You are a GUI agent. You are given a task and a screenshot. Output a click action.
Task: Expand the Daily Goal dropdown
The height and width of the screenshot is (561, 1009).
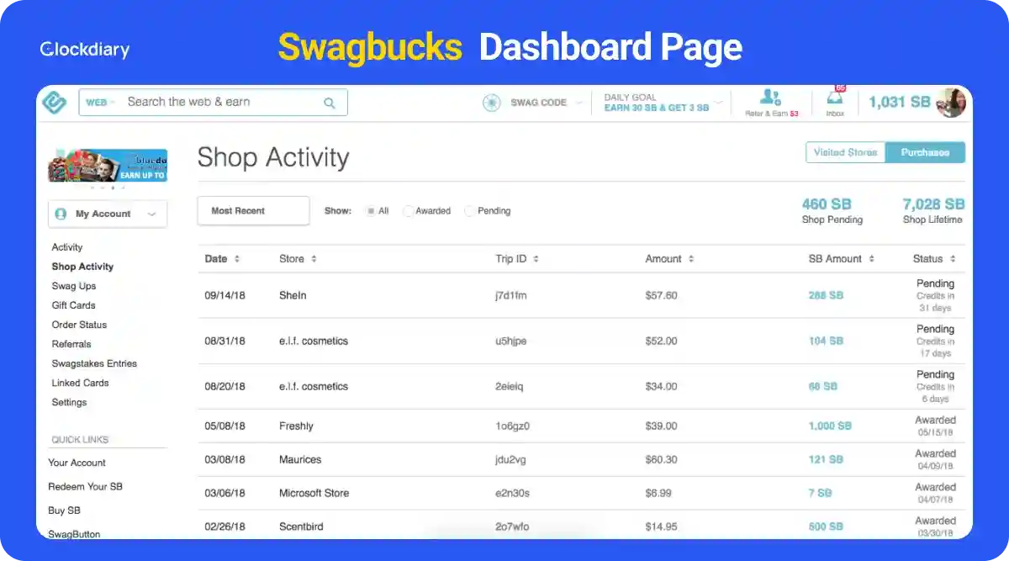click(x=719, y=103)
